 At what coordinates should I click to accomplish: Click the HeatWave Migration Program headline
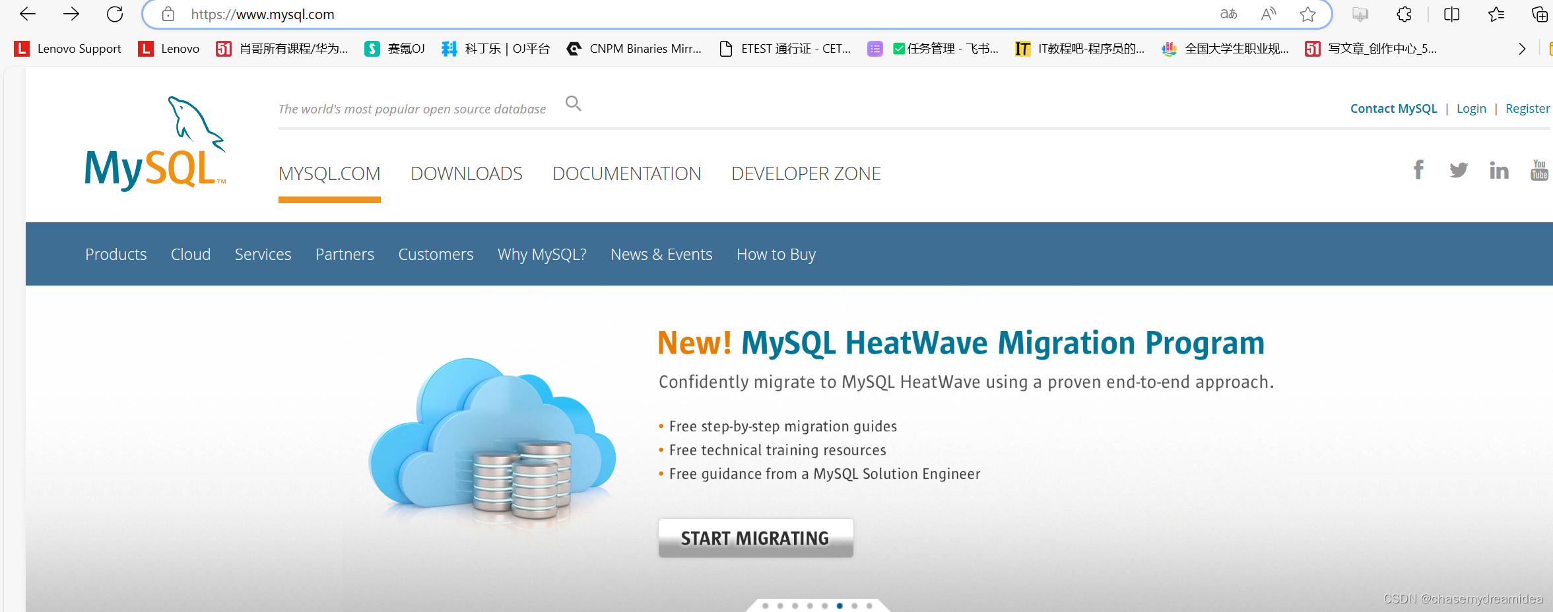coord(961,344)
